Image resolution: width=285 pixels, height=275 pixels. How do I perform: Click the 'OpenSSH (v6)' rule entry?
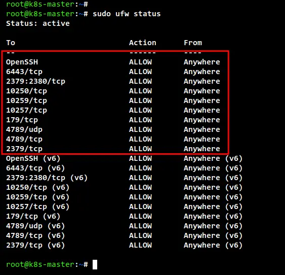click(x=33, y=159)
